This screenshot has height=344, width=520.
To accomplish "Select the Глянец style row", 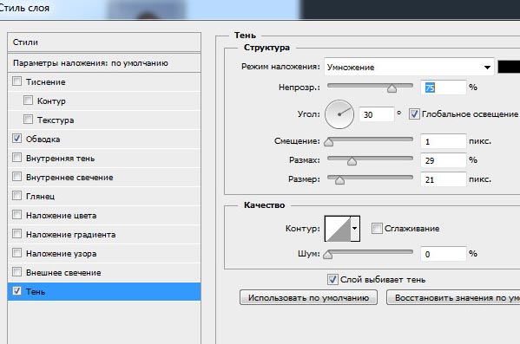I will 104,197.
